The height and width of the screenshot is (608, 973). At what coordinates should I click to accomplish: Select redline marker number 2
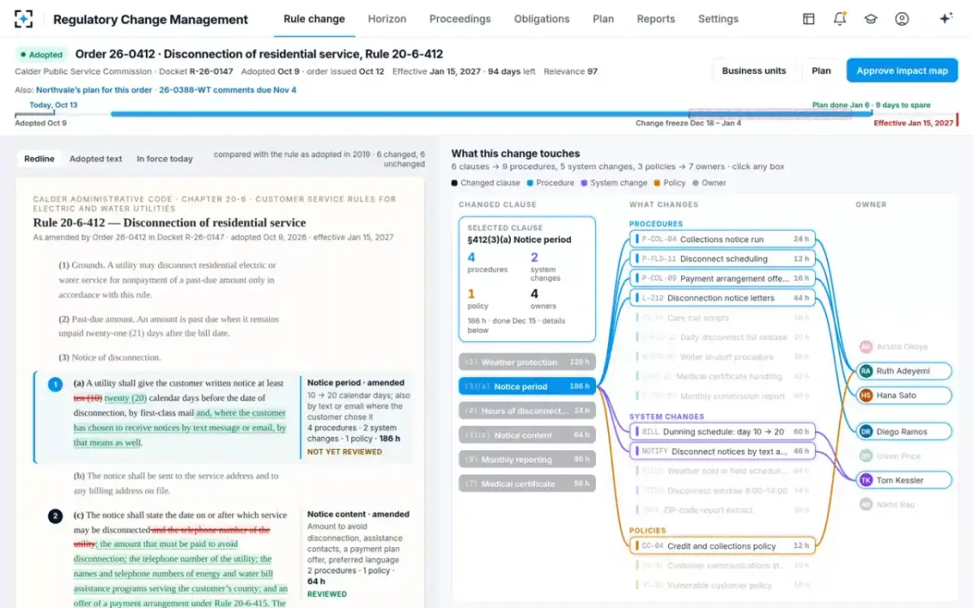(55, 516)
